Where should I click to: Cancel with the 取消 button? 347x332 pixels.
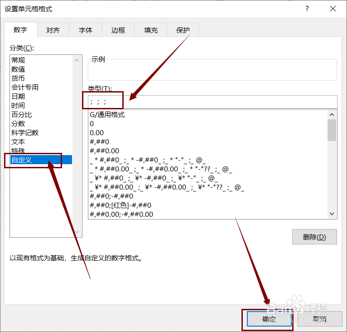(320, 319)
